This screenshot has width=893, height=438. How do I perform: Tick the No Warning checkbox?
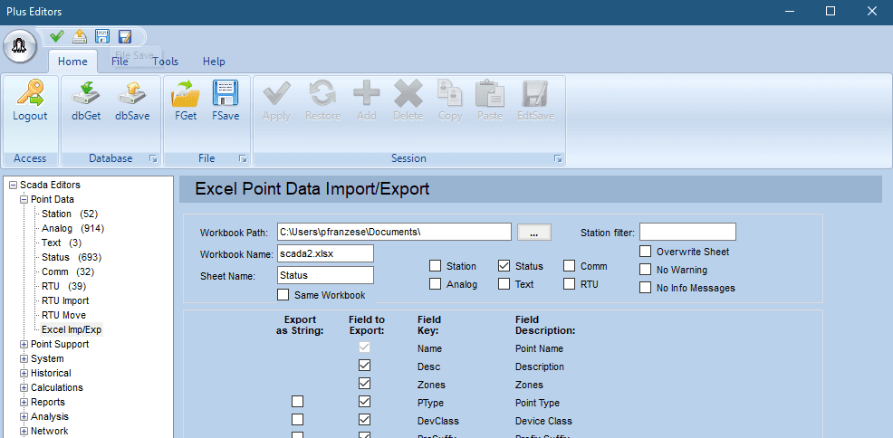click(x=645, y=270)
